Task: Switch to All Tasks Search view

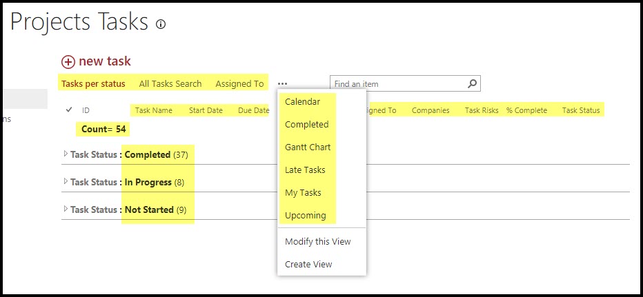Action: [x=170, y=84]
